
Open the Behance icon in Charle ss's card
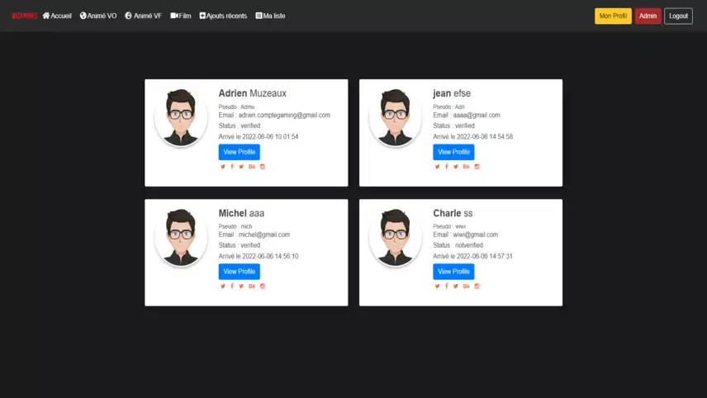tap(466, 286)
